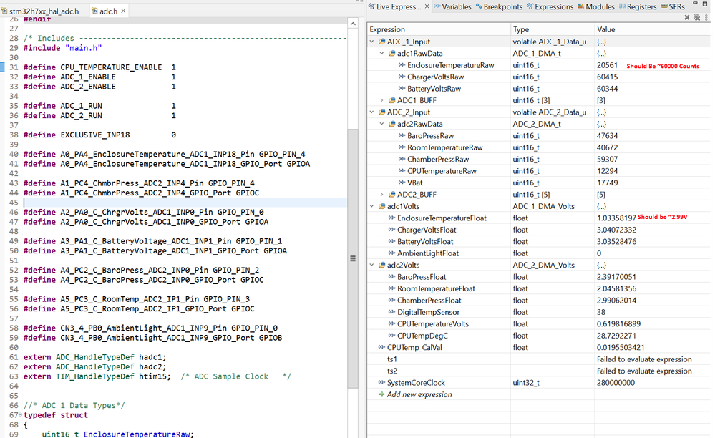Remove selected expression with the X icon
The width and height of the screenshot is (715, 438).
coord(686,17)
